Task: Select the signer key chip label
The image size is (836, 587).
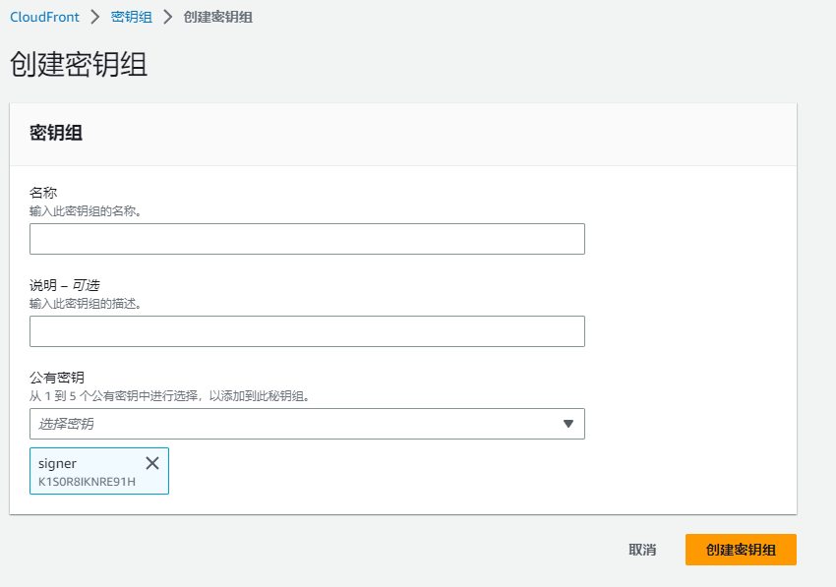Action: (x=57, y=463)
